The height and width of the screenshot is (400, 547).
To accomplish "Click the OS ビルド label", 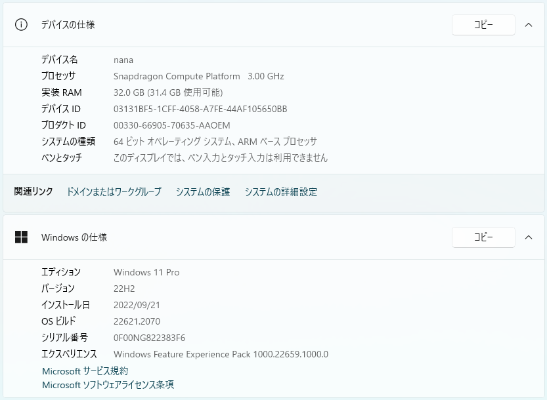I will point(58,321).
